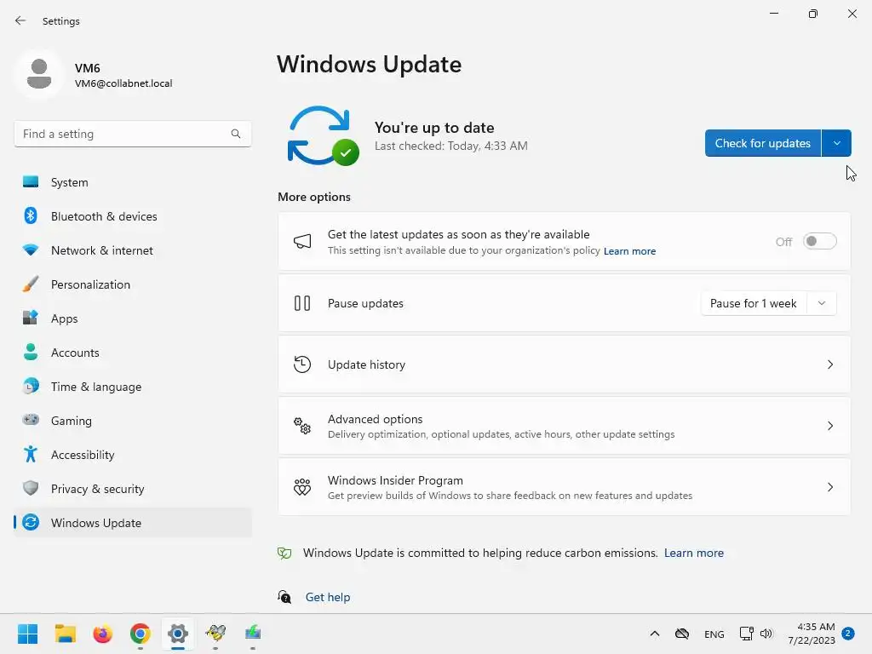Open Network & internet settings

(x=133, y=250)
